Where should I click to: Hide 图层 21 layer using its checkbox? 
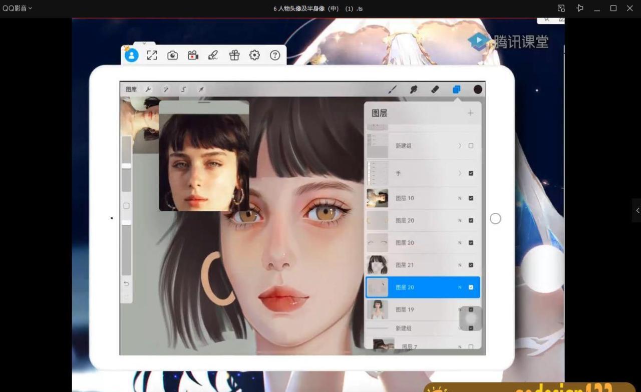coord(471,265)
